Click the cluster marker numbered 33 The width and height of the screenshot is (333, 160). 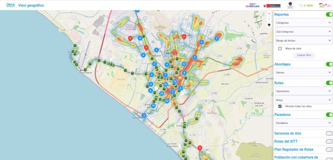pos(166,84)
